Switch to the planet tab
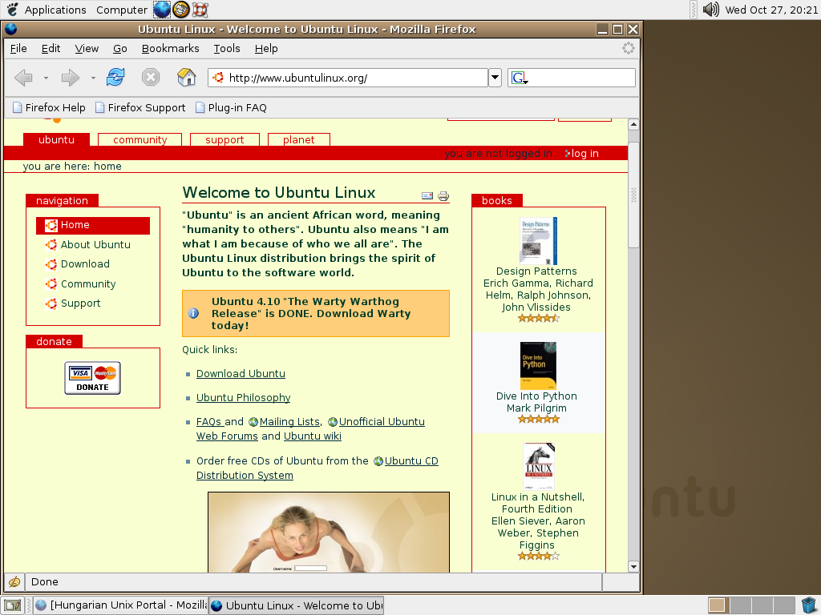The height and width of the screenshot is (615, 821). (298, 139)
